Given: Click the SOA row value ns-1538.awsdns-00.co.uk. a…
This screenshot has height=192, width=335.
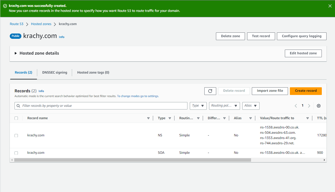Looking at the screenshot, I should coord(282,153).
